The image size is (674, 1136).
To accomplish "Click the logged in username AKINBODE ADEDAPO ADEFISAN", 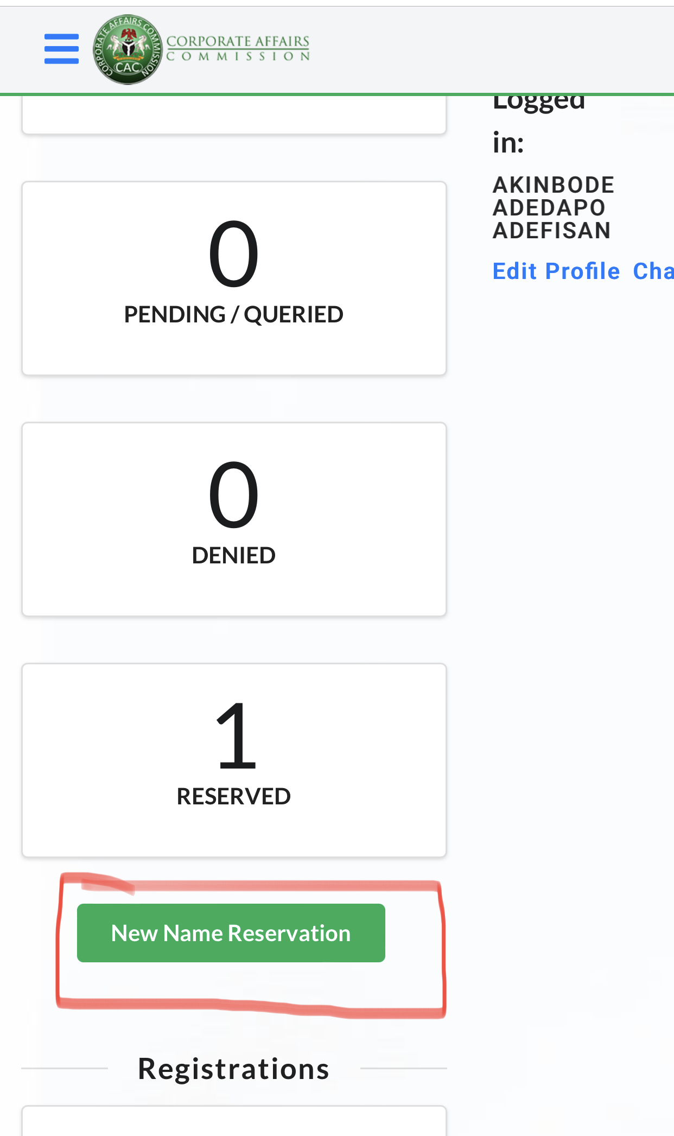I will 554,207.
